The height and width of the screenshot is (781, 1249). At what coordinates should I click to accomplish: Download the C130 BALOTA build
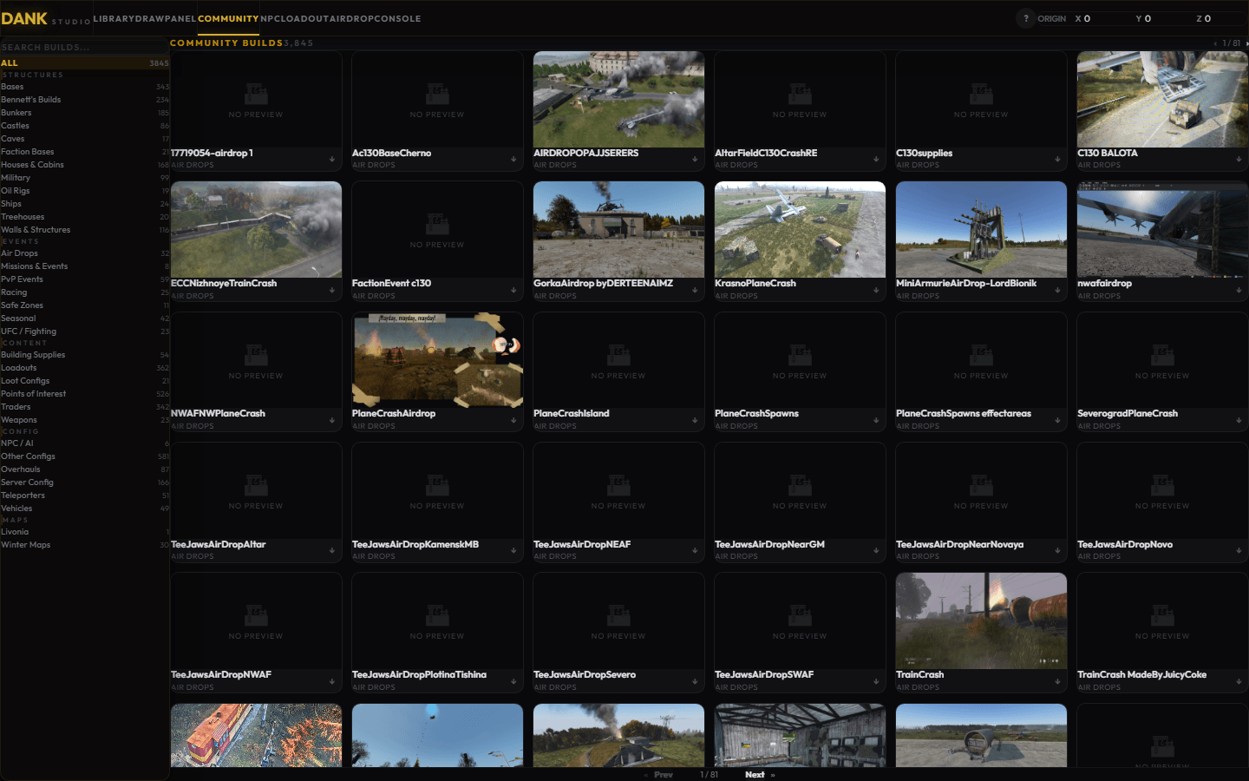(x=1239, y=159)
